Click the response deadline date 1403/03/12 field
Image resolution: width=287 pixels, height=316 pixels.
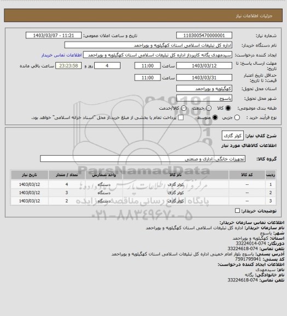pos(204,66)
